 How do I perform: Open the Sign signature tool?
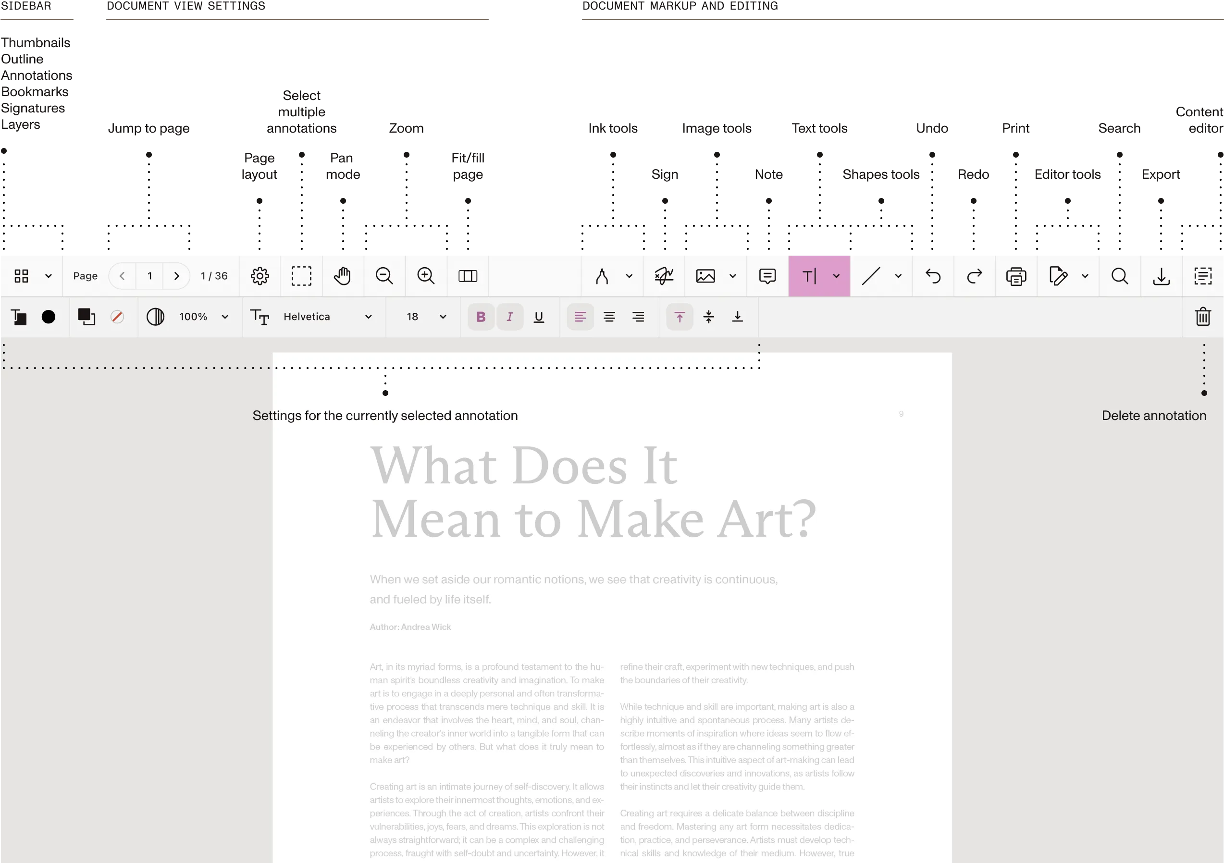(664, 276)
